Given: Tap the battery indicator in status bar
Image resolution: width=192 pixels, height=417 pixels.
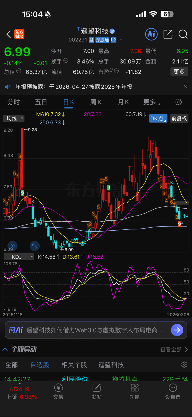Looking at the screenshot, I should point(167,14).
